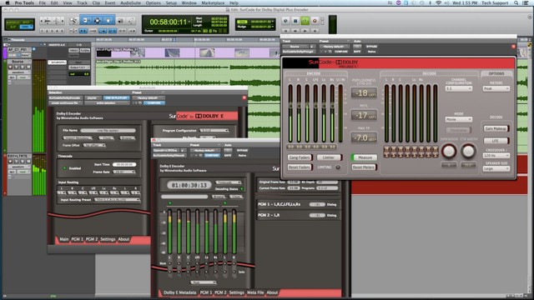Toggle COMPARE in the Dolby E Decoder header

(x=212, y=156)
